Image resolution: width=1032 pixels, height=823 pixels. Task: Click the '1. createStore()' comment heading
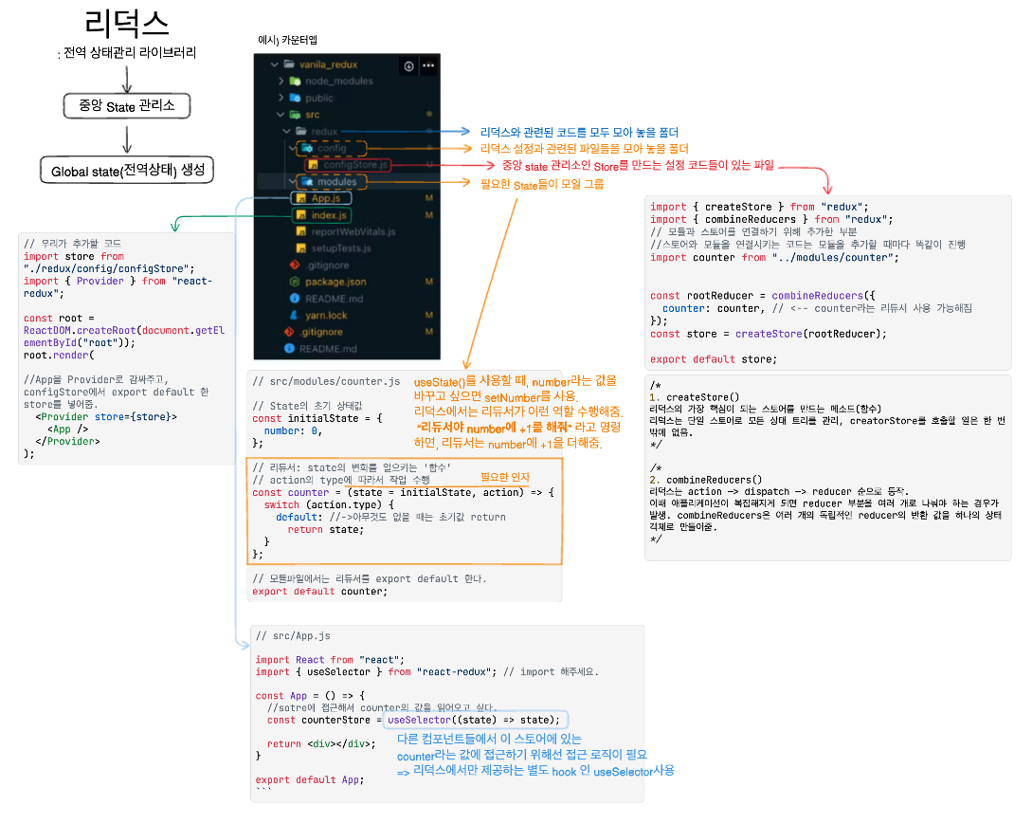[695, 397]
